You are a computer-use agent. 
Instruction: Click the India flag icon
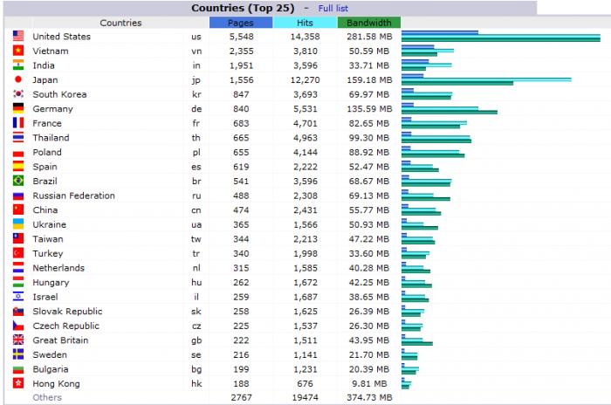18,65
